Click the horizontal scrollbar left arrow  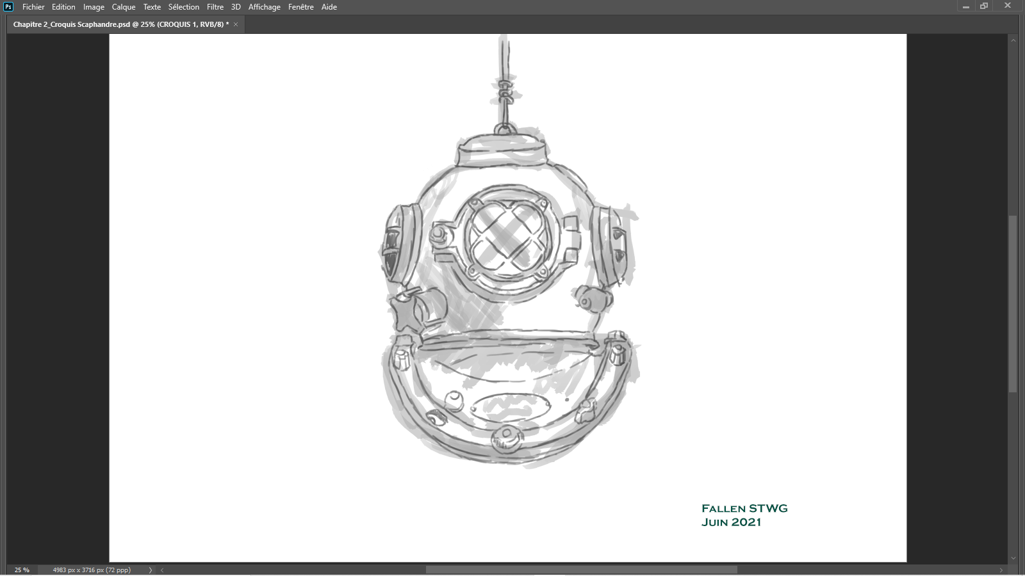[162, 570]
